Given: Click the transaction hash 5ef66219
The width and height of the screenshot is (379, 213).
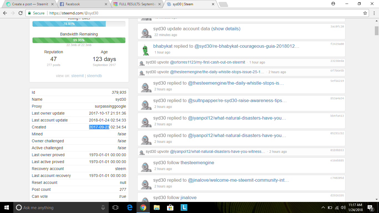Looking at the screenshot, I should 337,81.
